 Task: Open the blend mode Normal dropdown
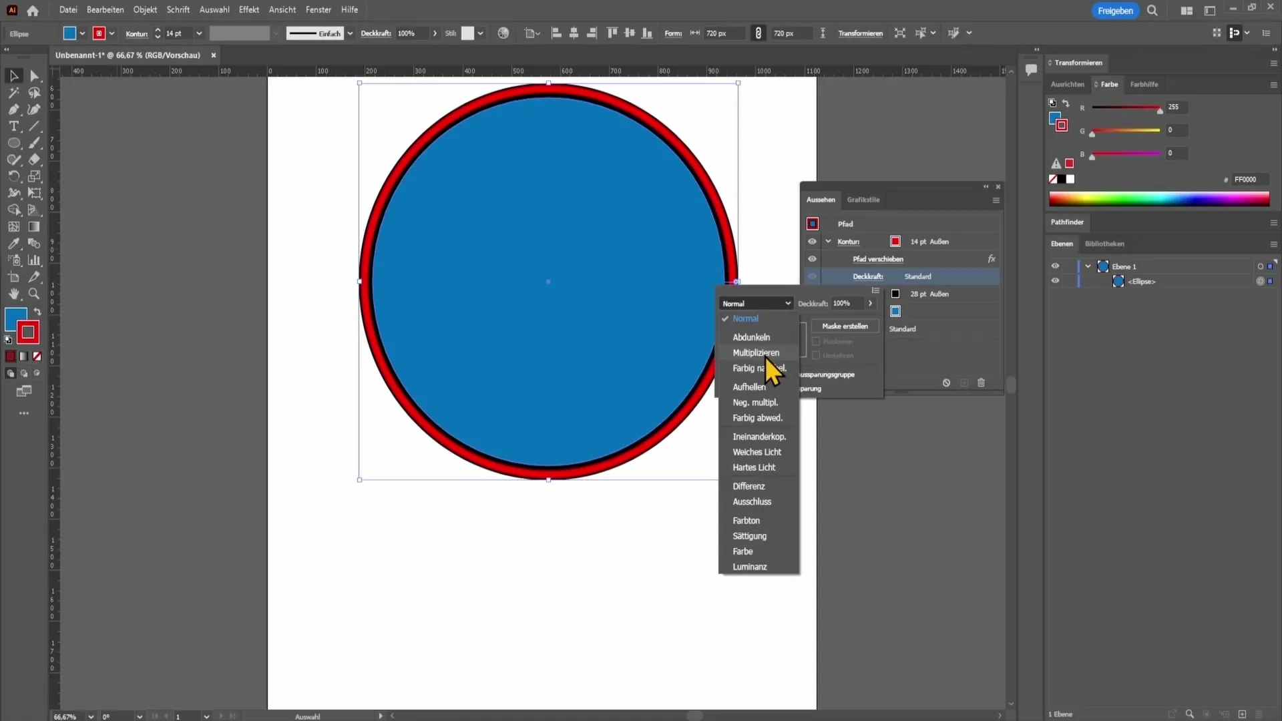coord(756,304)
